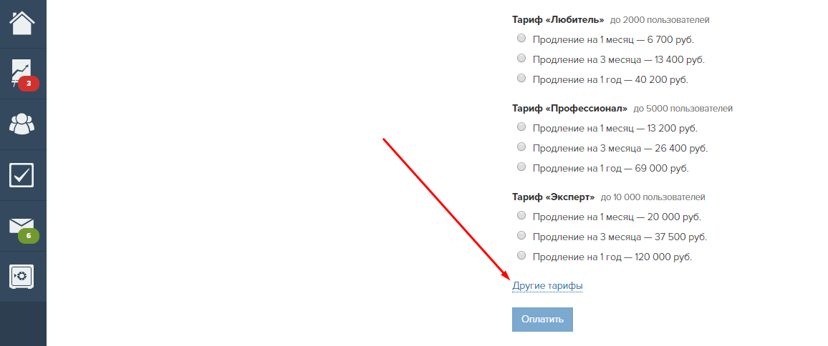
Task: Click the red notification badge showing 3
Action: (29, 84)
